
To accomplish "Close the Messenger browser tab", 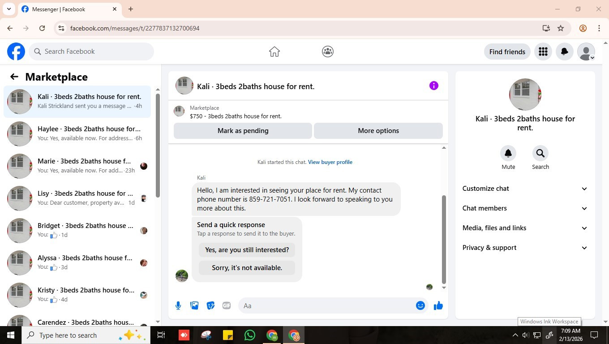I will pos(115,9).
